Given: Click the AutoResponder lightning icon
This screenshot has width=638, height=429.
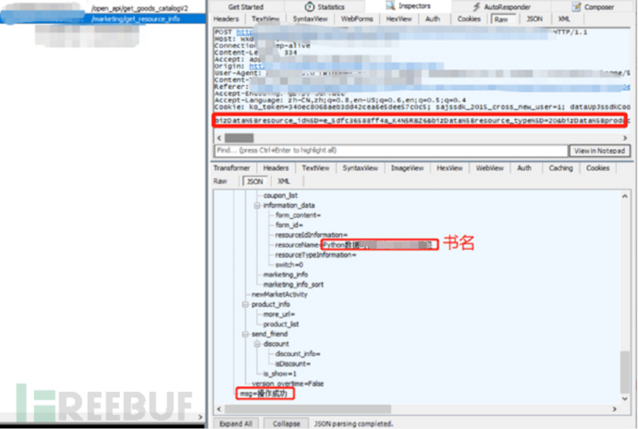Looking at the screenshot, I should click(x=476, y=6).
